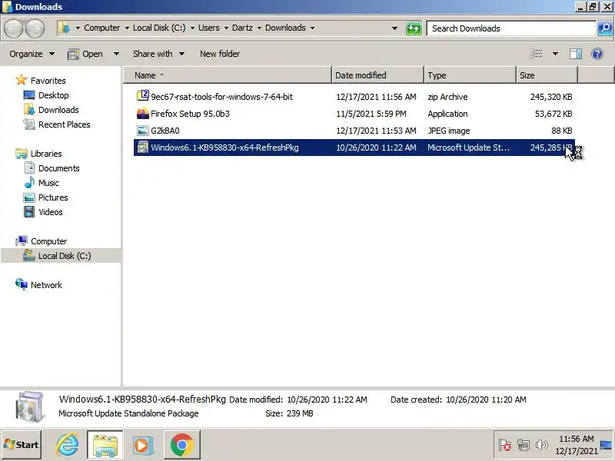Click the Show desktop tray icon
The image size is (615, 461).
pyautogui.click(x=607, y=446)
